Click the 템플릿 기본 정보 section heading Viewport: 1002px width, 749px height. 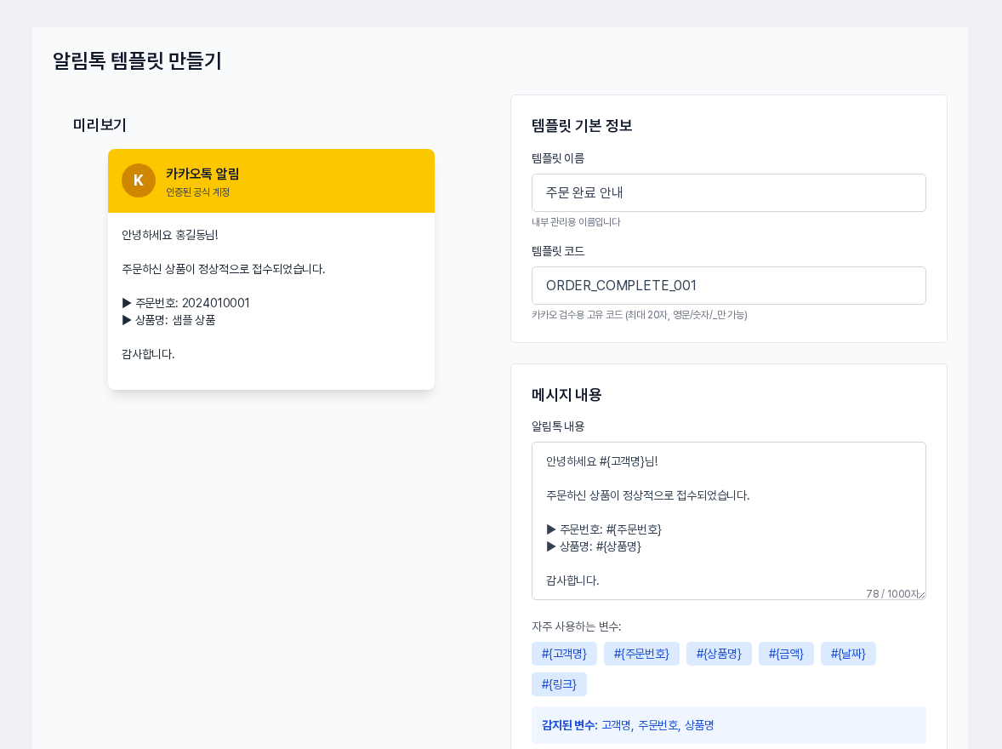coord(582,125)
